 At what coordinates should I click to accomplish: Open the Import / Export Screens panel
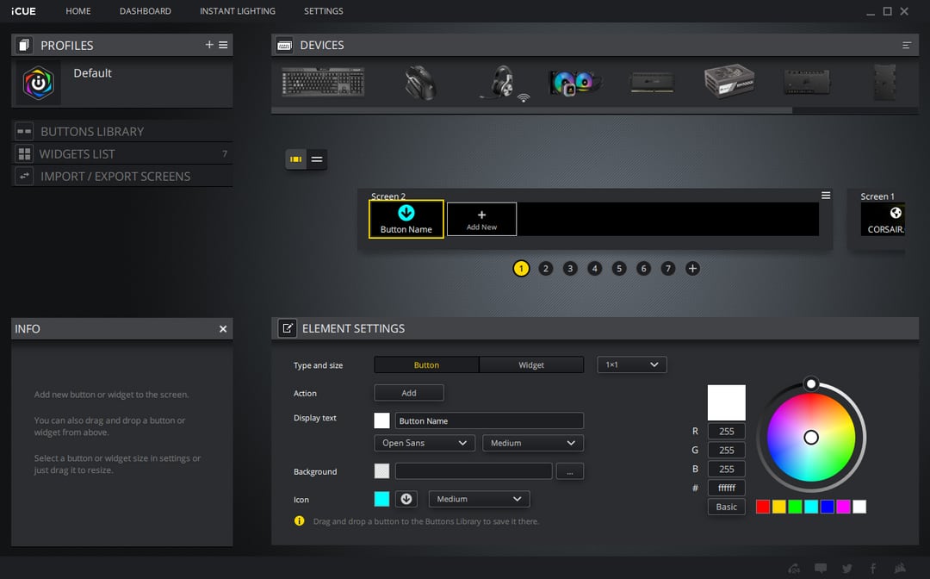coord(103,176)
